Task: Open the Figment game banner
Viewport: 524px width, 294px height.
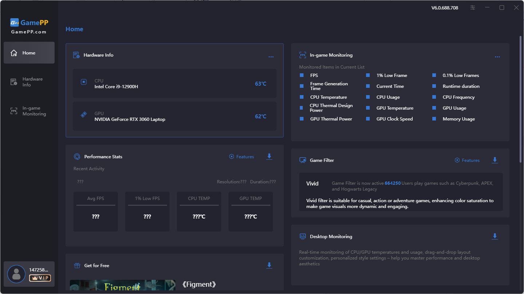Action: pos(123,285)
